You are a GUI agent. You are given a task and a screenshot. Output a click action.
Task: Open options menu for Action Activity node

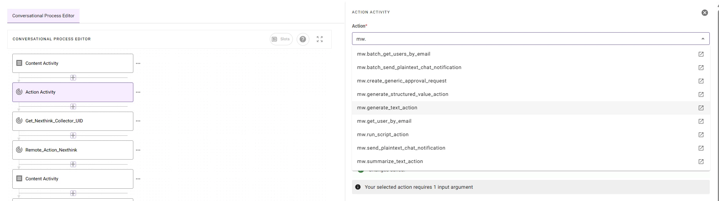tap(138, 92)
